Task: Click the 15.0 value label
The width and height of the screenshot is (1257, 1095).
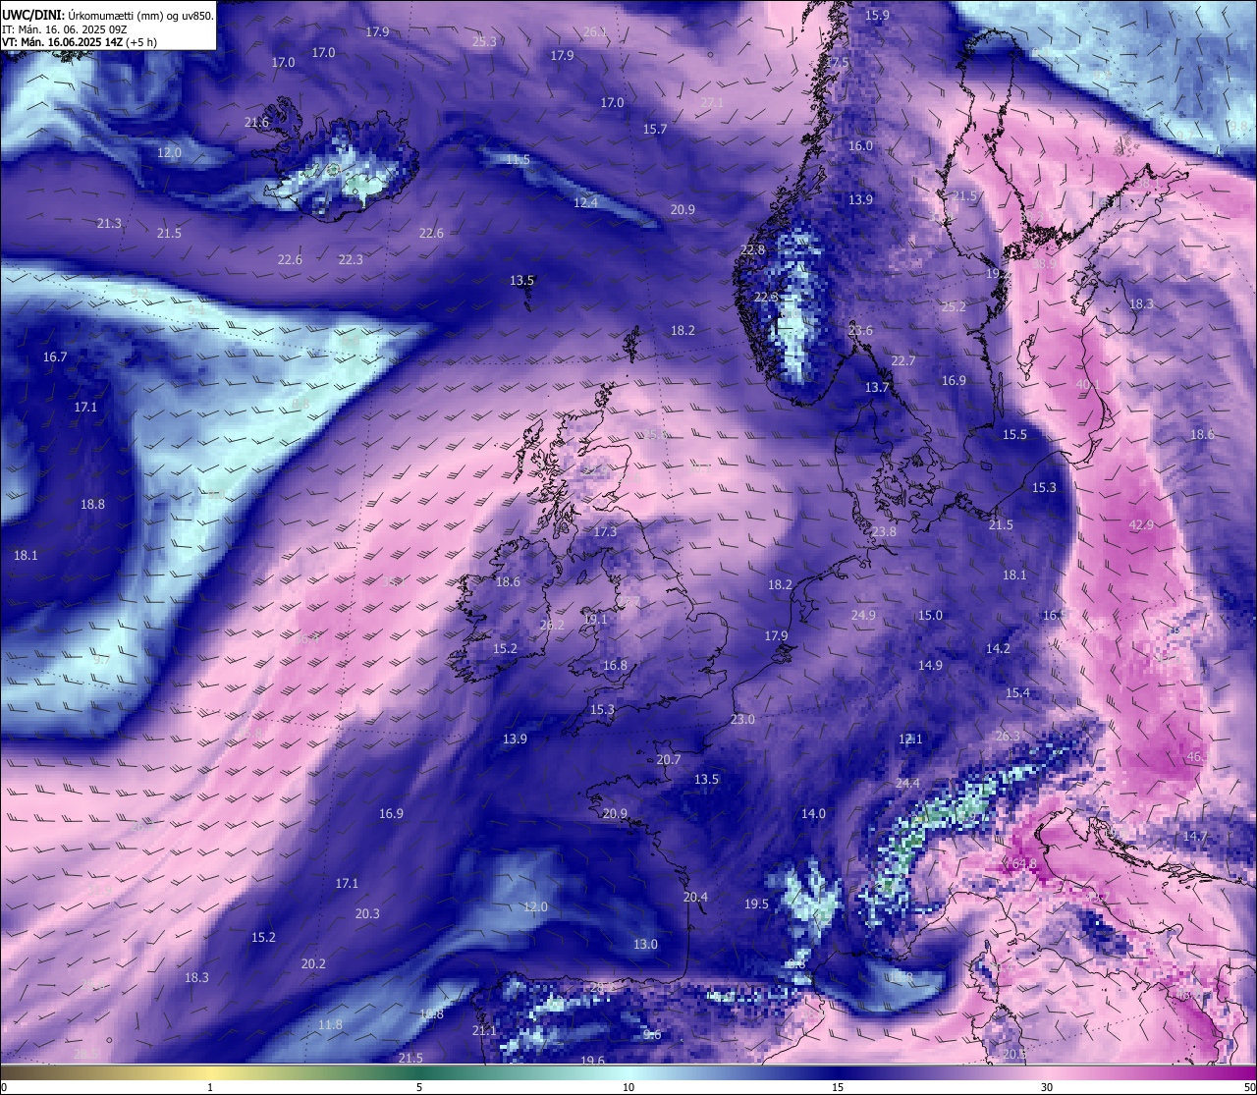Action: [930, 616]
